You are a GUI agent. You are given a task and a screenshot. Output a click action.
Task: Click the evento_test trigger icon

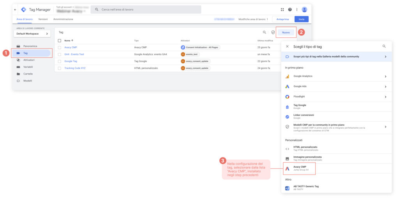click(183, 54)
